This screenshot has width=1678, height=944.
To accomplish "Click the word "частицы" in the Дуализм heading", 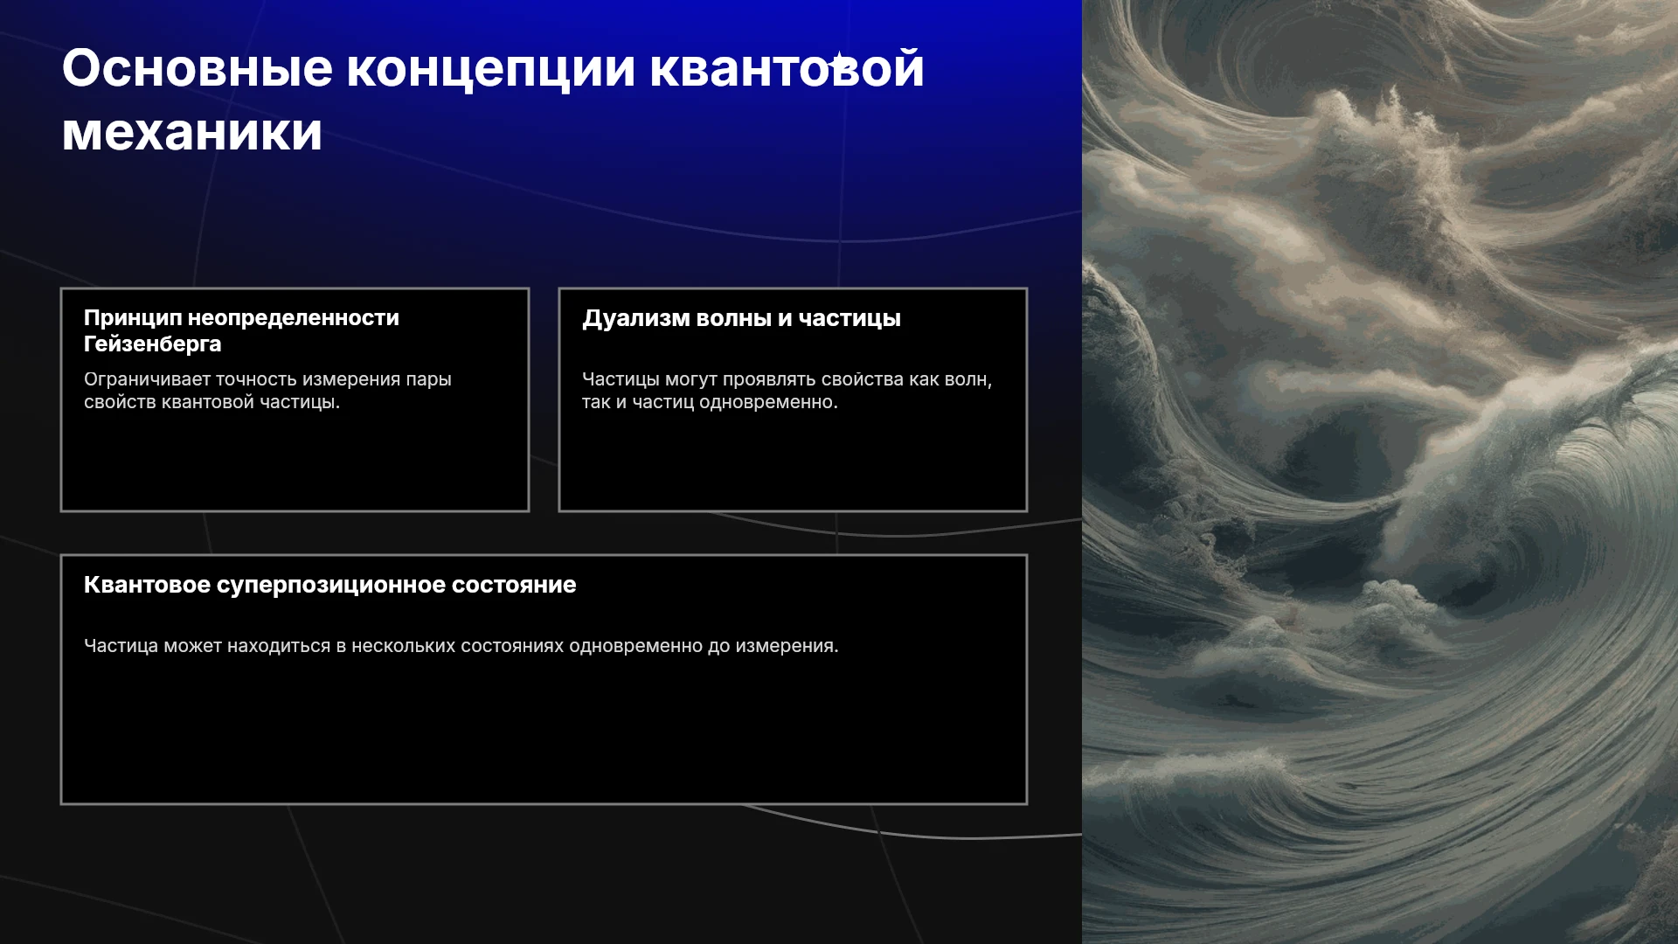I will [849, 319].
